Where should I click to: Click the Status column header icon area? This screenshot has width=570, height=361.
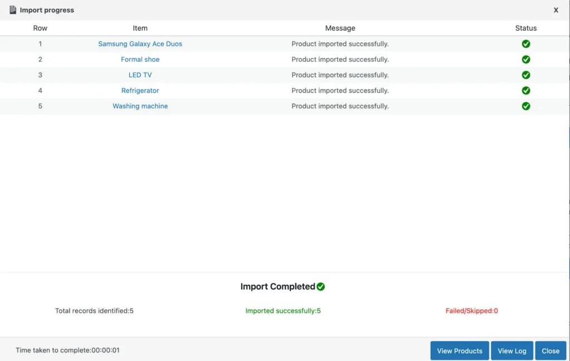[x=525, y=28]
